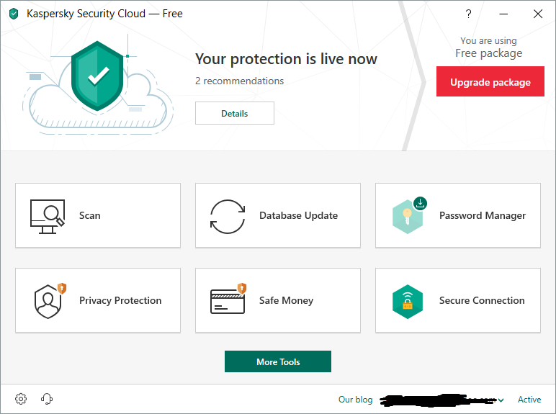
Task: Click the Database Update arrows icon
Action: coord(227,216)
